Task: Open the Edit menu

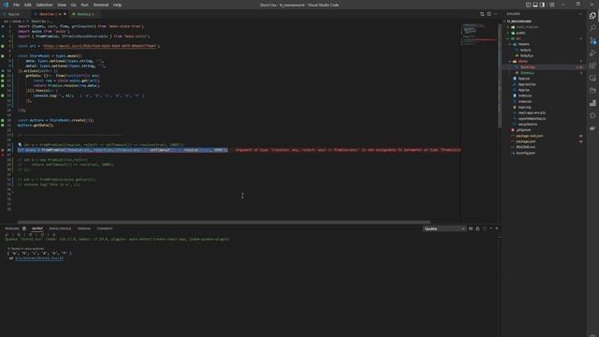Action: (x=28, y=5)
